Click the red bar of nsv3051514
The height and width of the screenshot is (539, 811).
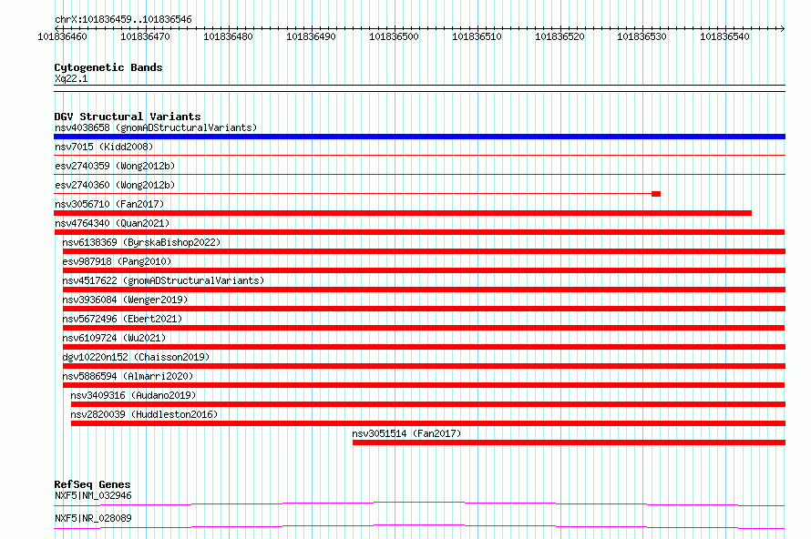569,442
